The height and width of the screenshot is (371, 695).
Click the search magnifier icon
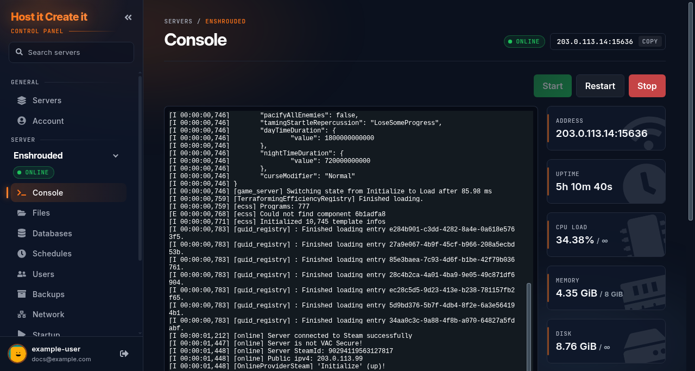(20, 52)
